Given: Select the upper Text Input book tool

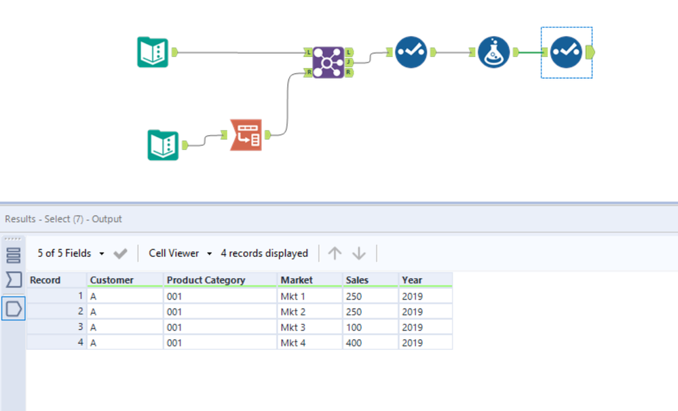Looking at the screenshot, I should [153, 52].
